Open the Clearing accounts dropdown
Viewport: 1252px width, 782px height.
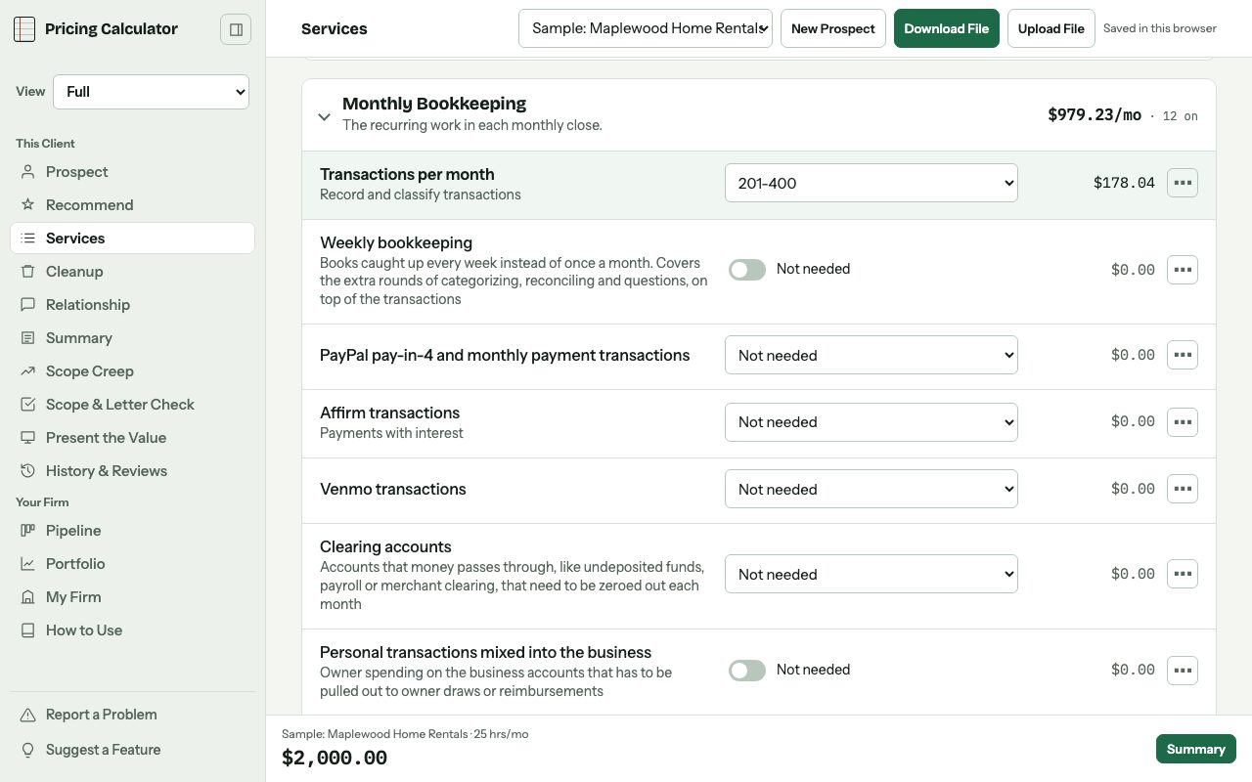tap(872, 574)
